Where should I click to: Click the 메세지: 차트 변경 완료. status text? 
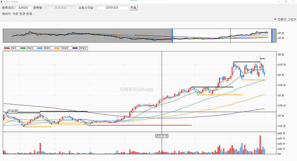(x=18, y=14)
